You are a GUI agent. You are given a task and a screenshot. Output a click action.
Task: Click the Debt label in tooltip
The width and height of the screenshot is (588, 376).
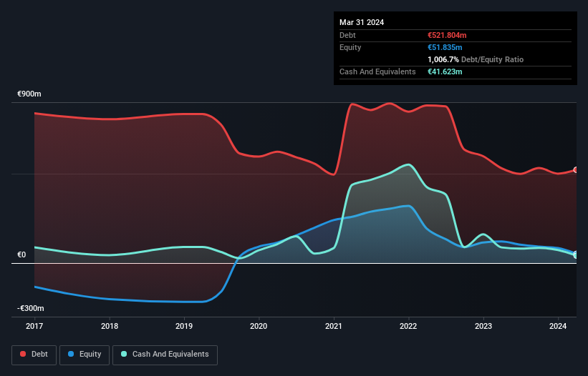click(347, 35)
